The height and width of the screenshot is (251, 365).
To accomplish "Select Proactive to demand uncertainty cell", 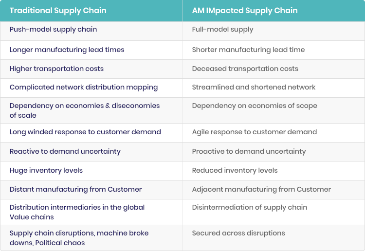I will [x=274, y=152].
